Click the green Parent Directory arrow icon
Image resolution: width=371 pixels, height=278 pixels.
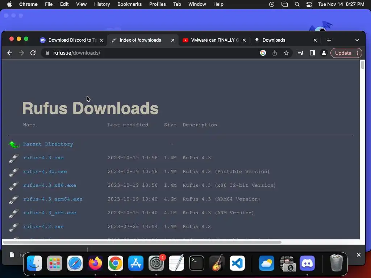click(14, 144)
